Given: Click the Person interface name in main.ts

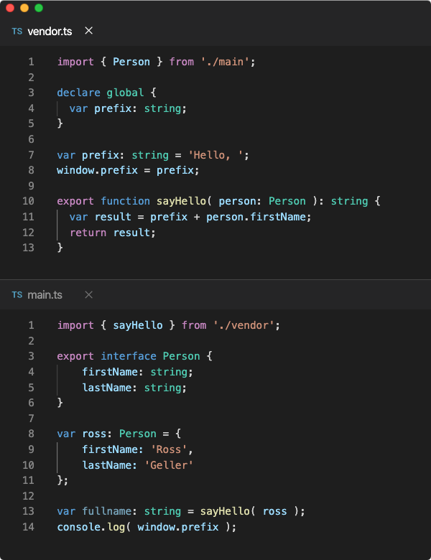Looking at the screenshot, I should (x=181, y=356).
